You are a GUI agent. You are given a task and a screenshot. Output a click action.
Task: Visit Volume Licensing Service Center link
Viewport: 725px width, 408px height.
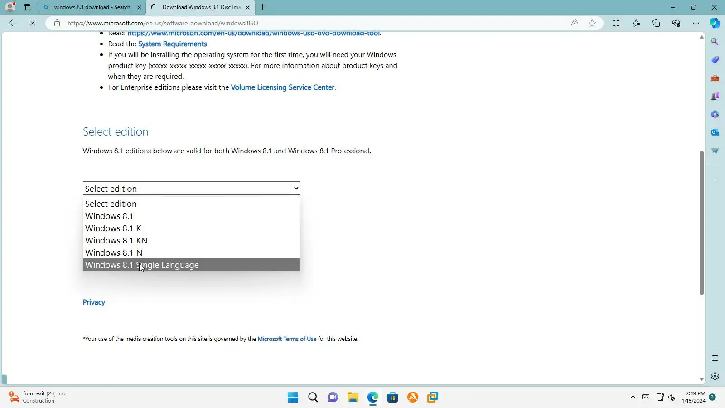[283, 87]
